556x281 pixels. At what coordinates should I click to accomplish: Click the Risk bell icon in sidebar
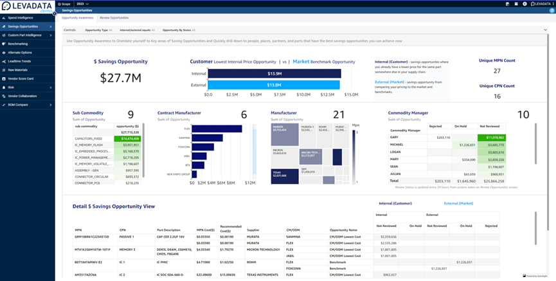click(4, 87)
